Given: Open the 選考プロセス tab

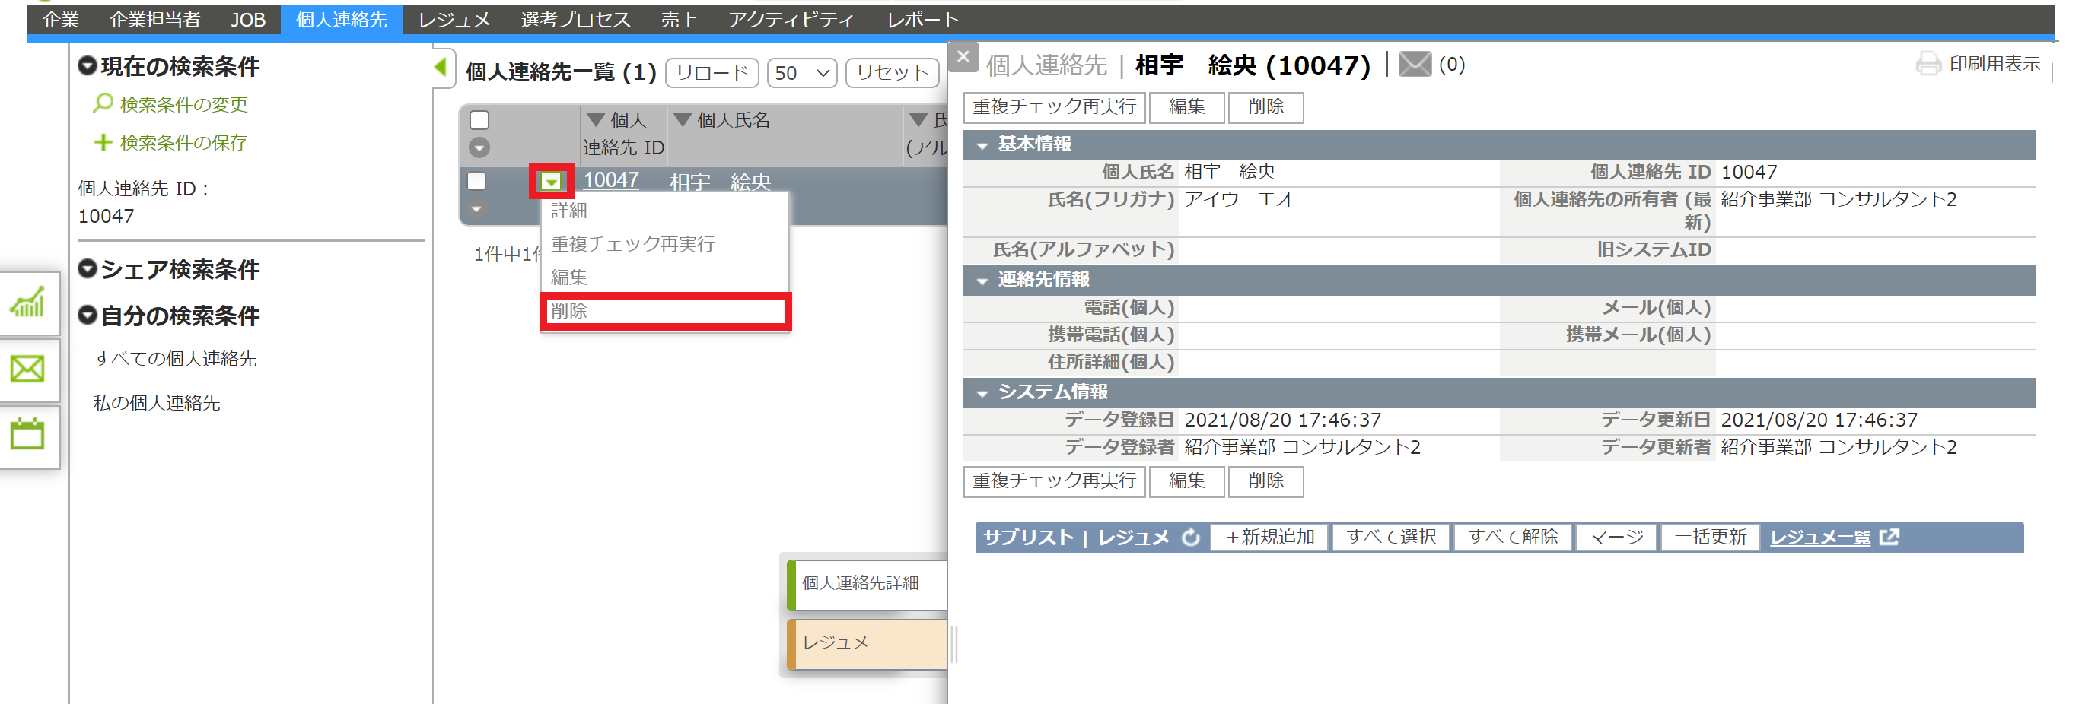Looking at the screenshot, I should tap(575, 19).
